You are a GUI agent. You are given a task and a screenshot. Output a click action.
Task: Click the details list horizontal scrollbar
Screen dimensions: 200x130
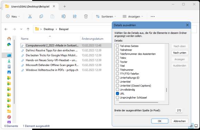click(x=138, y=102)
